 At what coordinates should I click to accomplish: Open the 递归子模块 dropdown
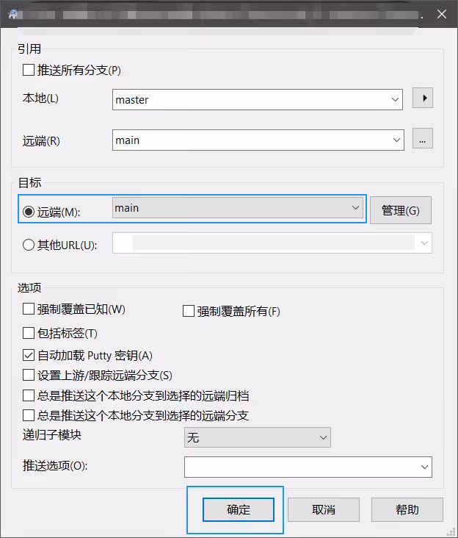[323, 438]
